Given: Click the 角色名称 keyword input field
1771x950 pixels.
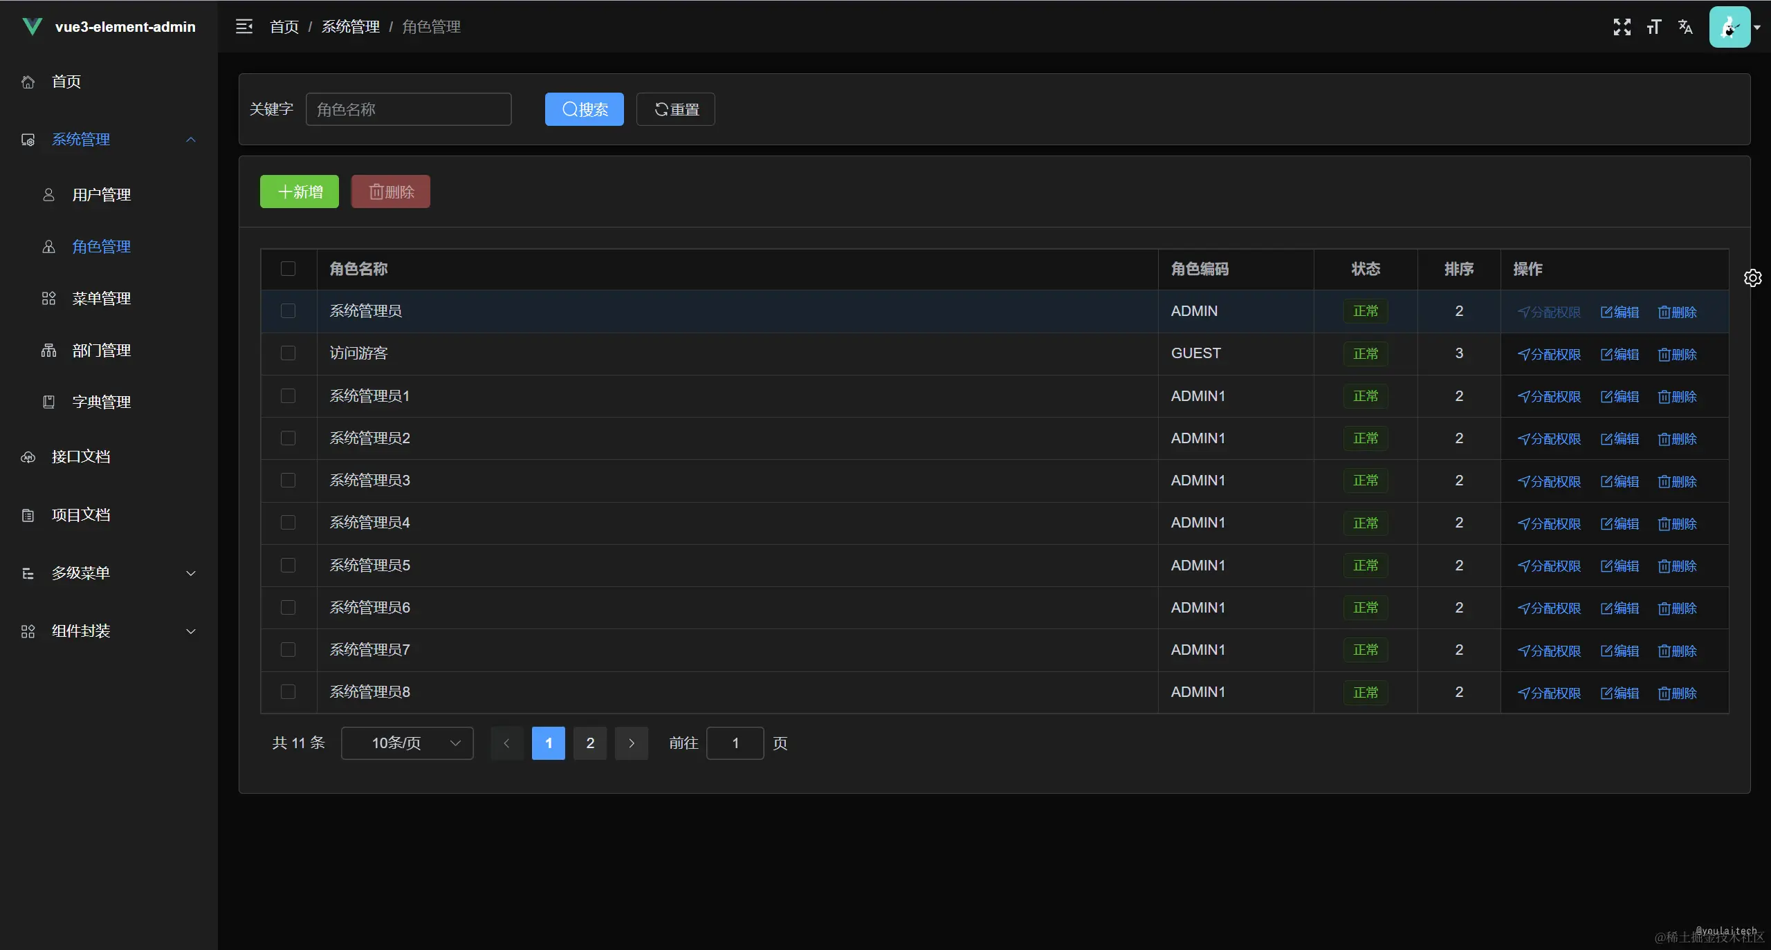Looking at the screenshot, I should [408, 109].
